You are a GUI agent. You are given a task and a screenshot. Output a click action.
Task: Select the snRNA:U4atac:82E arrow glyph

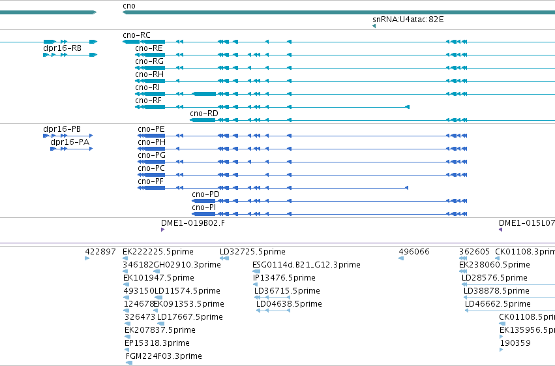pos(374,26)
